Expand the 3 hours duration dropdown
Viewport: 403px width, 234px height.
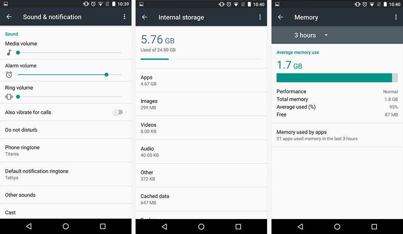click(311, 35)
